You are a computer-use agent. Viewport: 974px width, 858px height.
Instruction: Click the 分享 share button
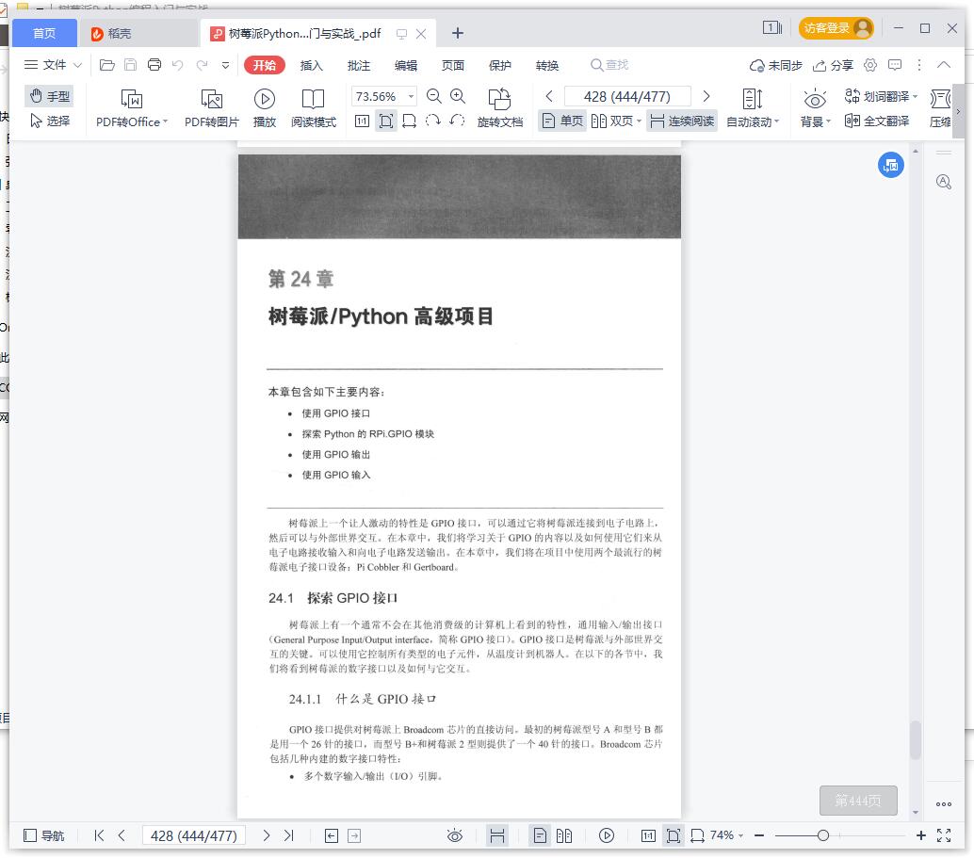(833, 65)
